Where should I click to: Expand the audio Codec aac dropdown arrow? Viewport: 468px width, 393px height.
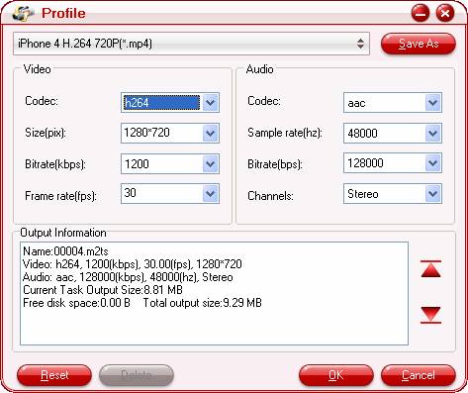pyautogui.click(x=432, y=103)
